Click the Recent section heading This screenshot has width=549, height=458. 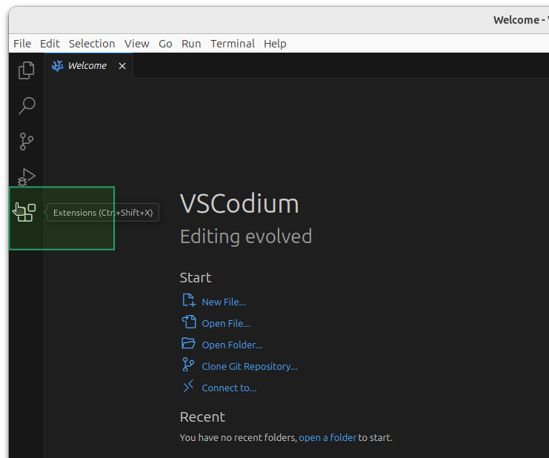[202, 417]
